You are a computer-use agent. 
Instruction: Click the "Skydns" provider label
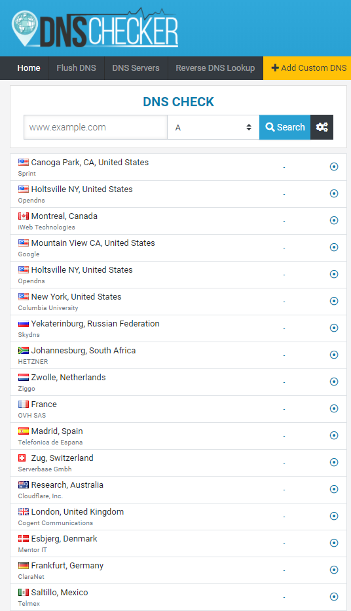coord(29,335)
